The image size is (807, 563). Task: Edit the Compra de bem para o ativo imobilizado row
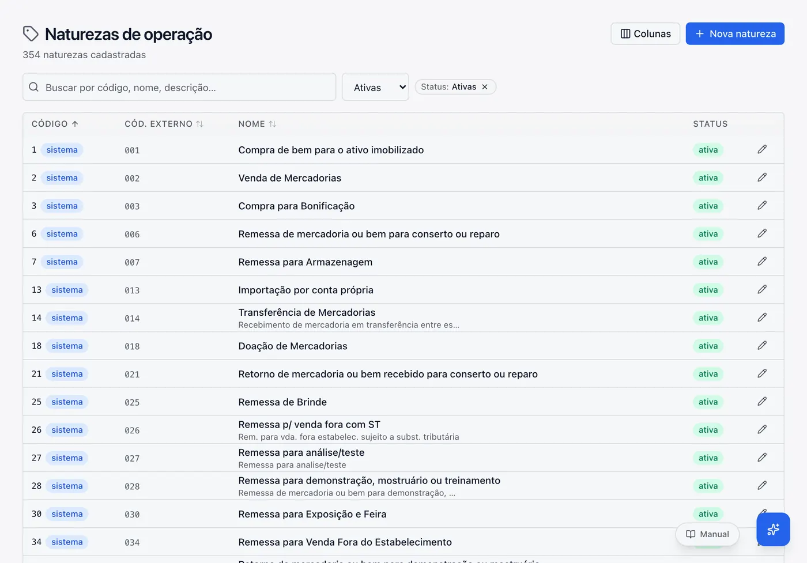tap(762, 149)
